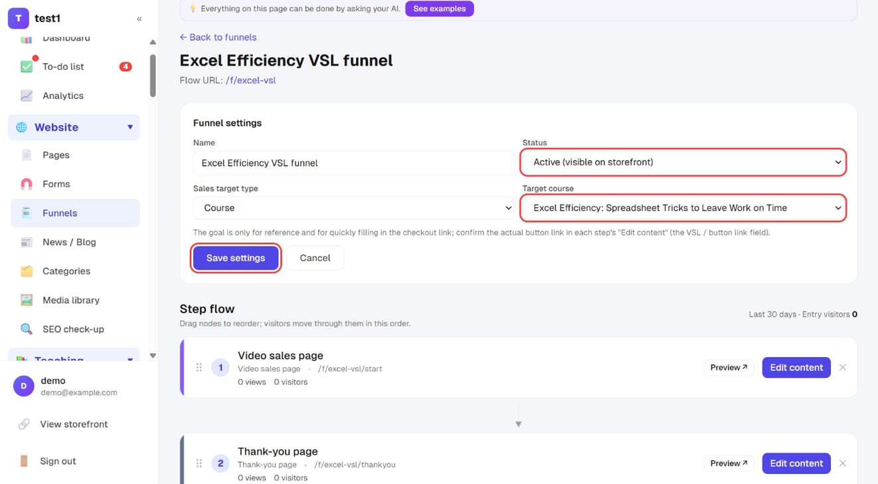Edit content of Video sales page
Image resolution: width=878 pixels, height=484 pixels.
coord(796,367)
